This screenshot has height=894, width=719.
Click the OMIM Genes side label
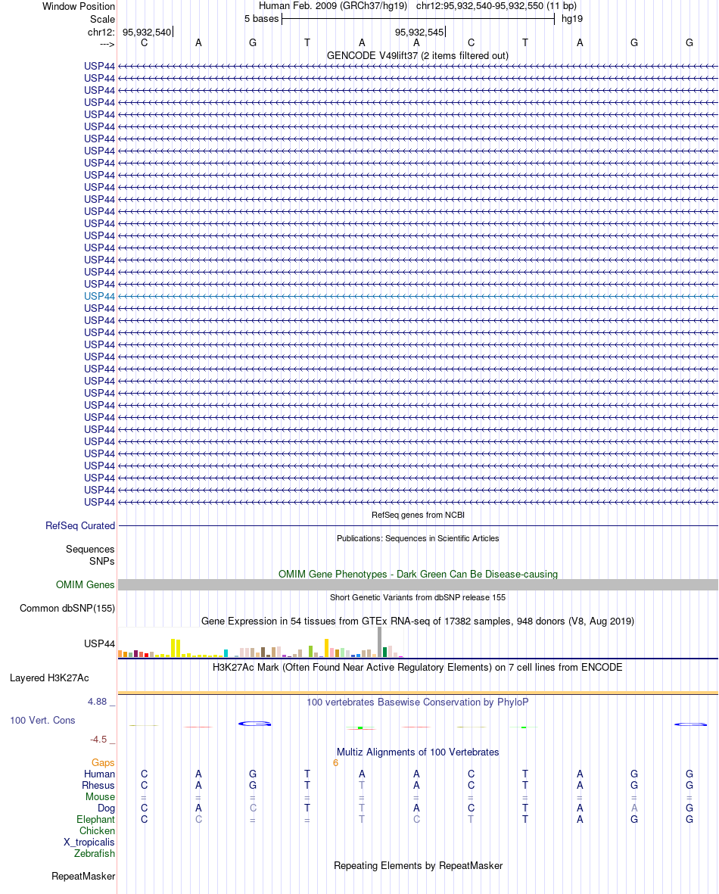(x=85, y=584)
